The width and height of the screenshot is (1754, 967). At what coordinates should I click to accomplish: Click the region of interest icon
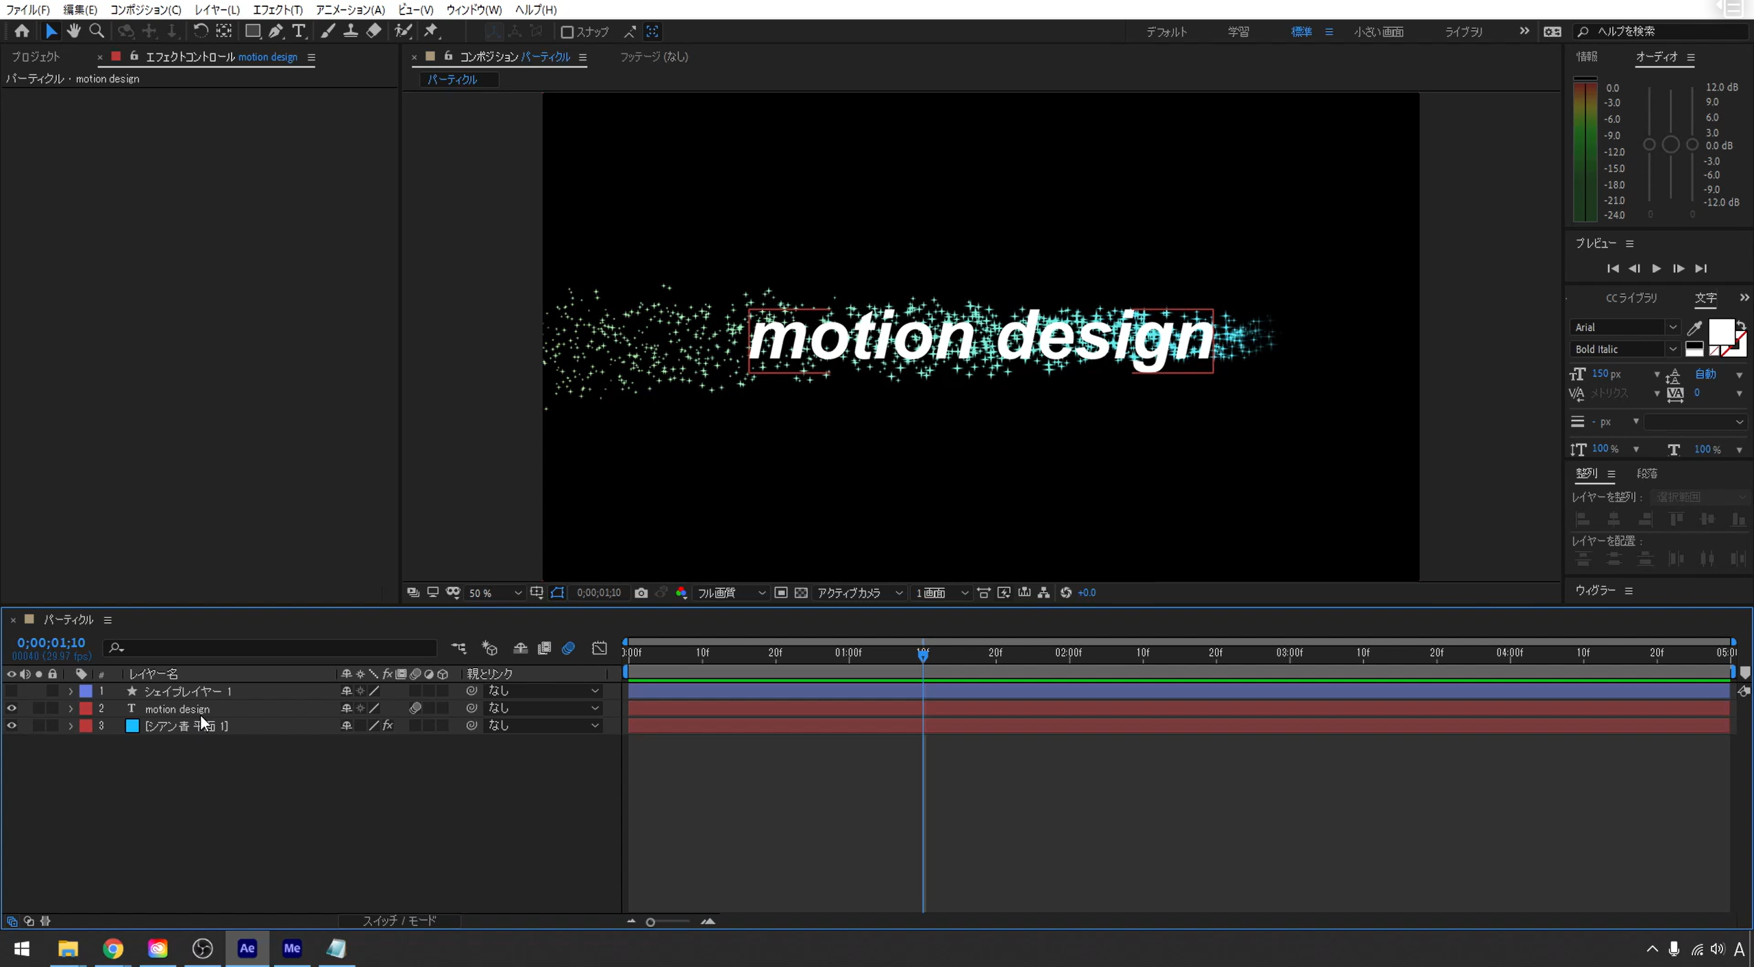780,593
